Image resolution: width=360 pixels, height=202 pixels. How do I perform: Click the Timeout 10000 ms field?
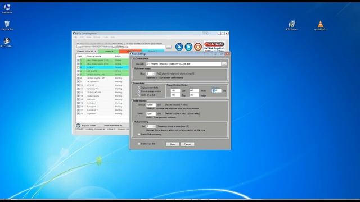[x=151, y=105]
